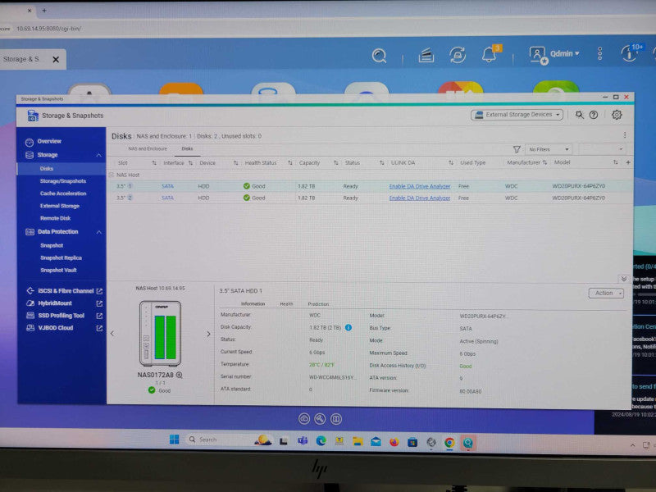656x492 pixels.
Task: Select disk row 3.5" slot 2
Action: pyautogui.click(x=369, y=198)
